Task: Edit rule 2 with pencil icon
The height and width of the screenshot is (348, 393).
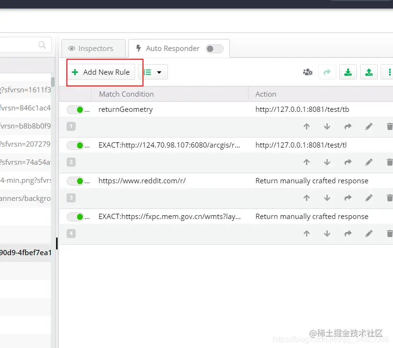Action: [x=369, y=162]
